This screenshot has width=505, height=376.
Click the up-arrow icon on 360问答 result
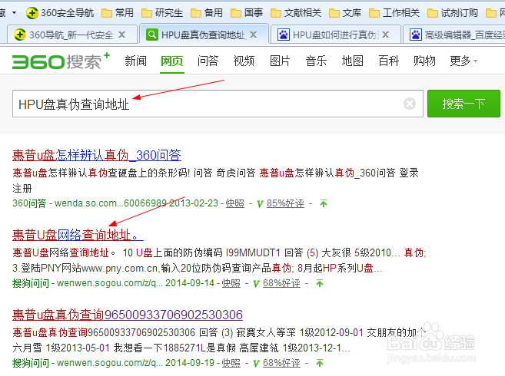(x=324, y=203)
